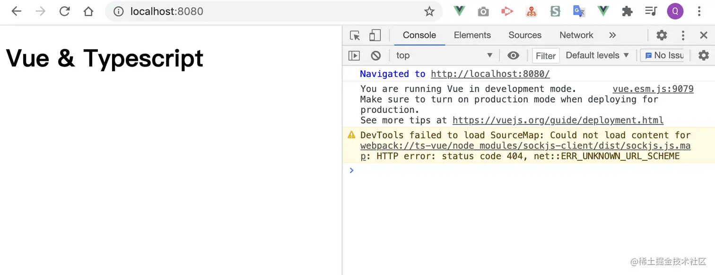Click the camera screenshot extension icon

coord(483,11)
